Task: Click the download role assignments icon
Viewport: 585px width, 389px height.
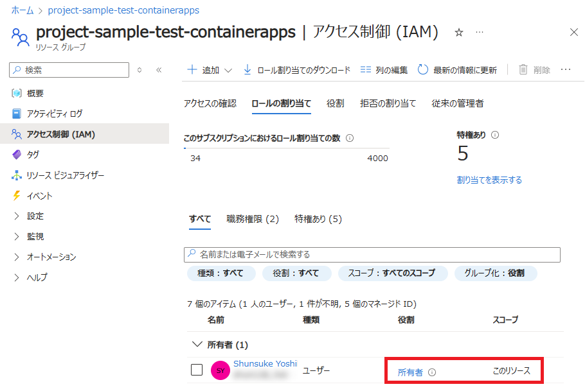Action: [x=248, y=70]
